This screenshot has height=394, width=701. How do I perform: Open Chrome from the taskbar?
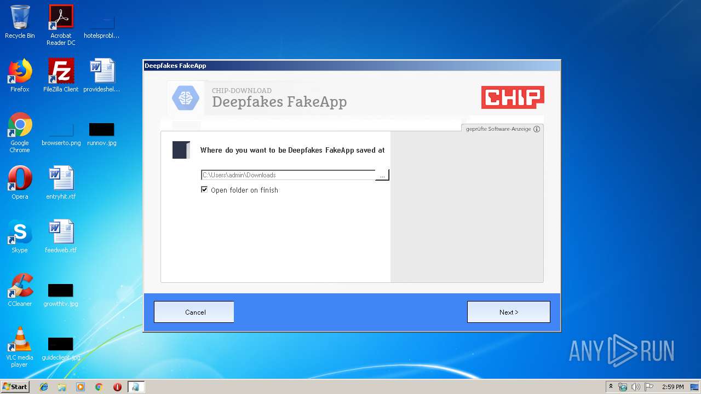click(x=99, y=387)
